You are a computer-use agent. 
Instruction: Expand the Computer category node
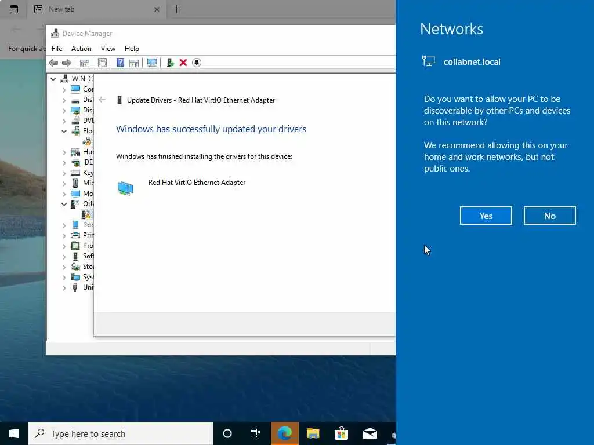click(x=64, y=89)
